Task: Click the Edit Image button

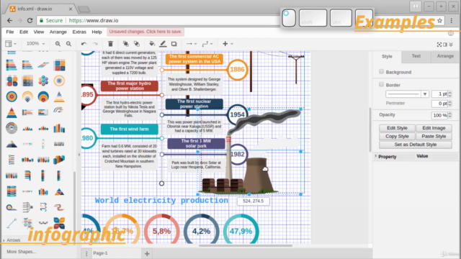Action: point(434,128)
